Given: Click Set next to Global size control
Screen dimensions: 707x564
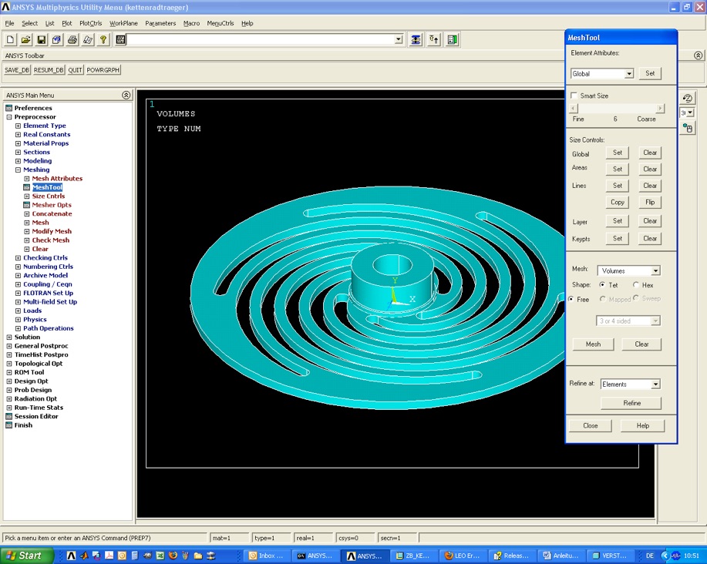Looking at the screenshot, I should click(618, 153).
